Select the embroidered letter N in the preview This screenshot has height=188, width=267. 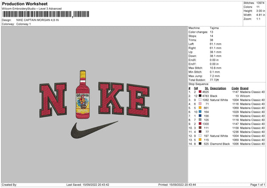tap(53, 100)
